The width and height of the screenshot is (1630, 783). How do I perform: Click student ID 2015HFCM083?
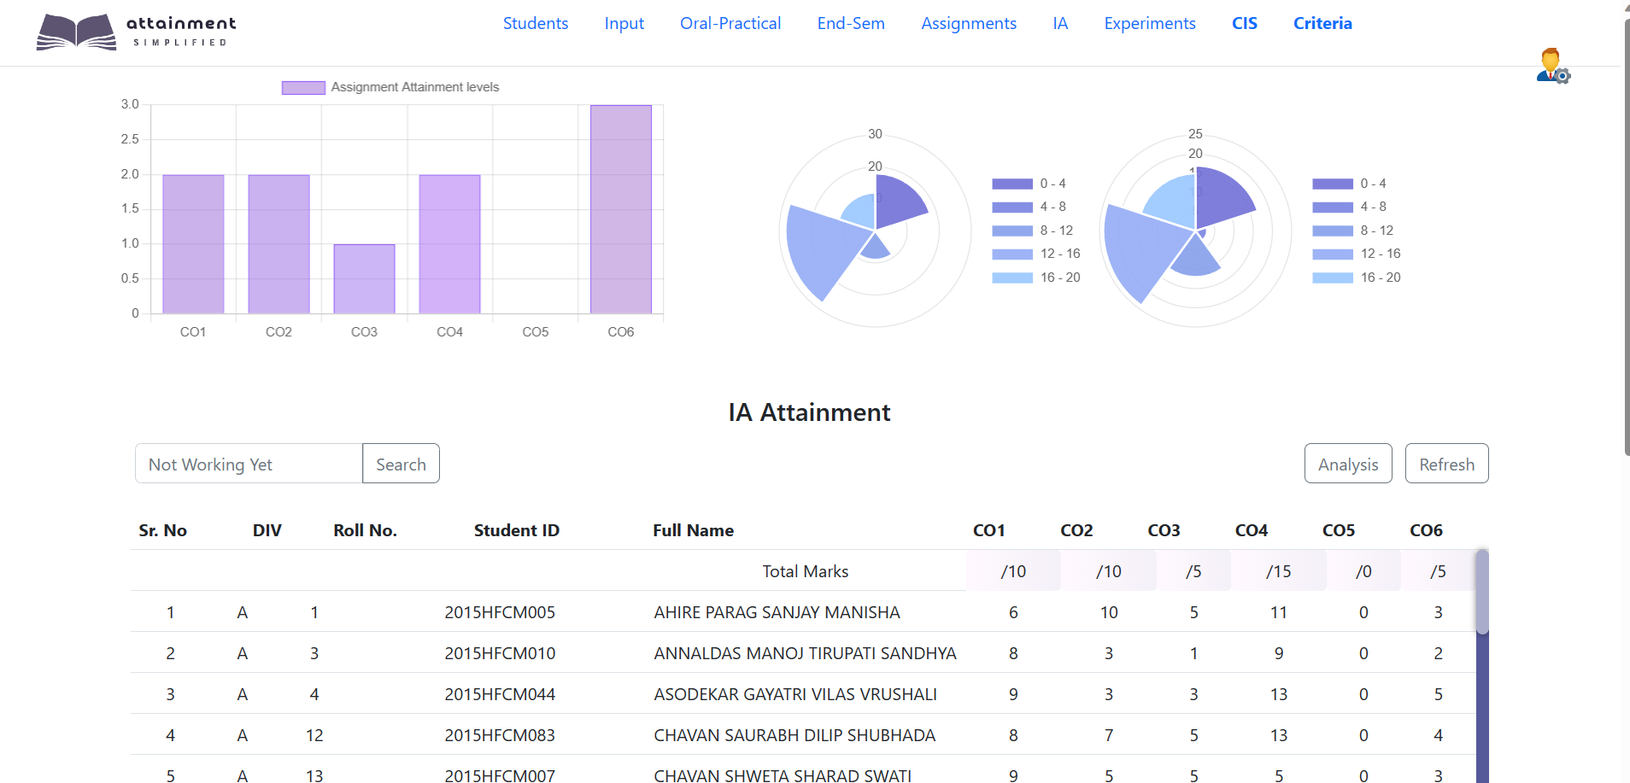pyautogui.click(x=500, y=735)
